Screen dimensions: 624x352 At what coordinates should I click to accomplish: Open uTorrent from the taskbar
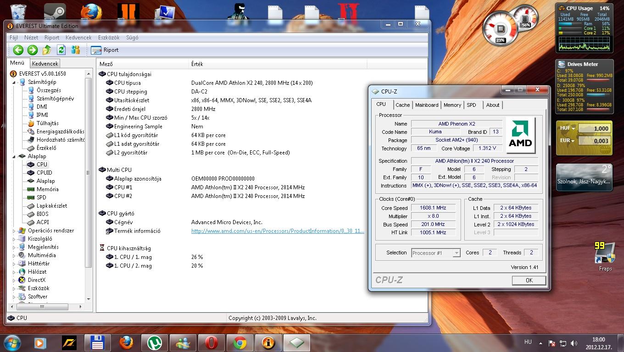(x=155, y=342)
